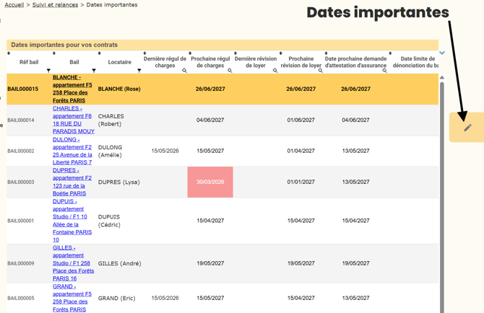Open the GILLES appartement Studio lease link
This screenshot has width=484, height=313.
[x=73, y=263]
